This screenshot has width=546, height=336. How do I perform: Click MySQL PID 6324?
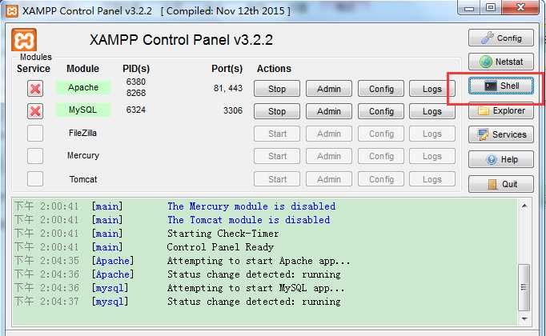(x=136, y=110)
